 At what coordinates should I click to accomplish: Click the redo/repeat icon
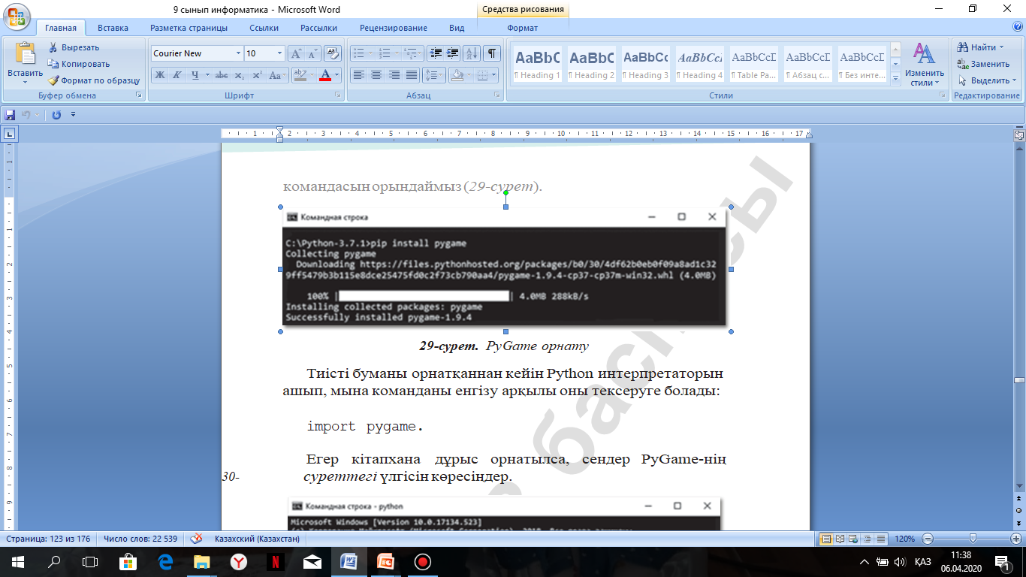[x=56, y=115]
